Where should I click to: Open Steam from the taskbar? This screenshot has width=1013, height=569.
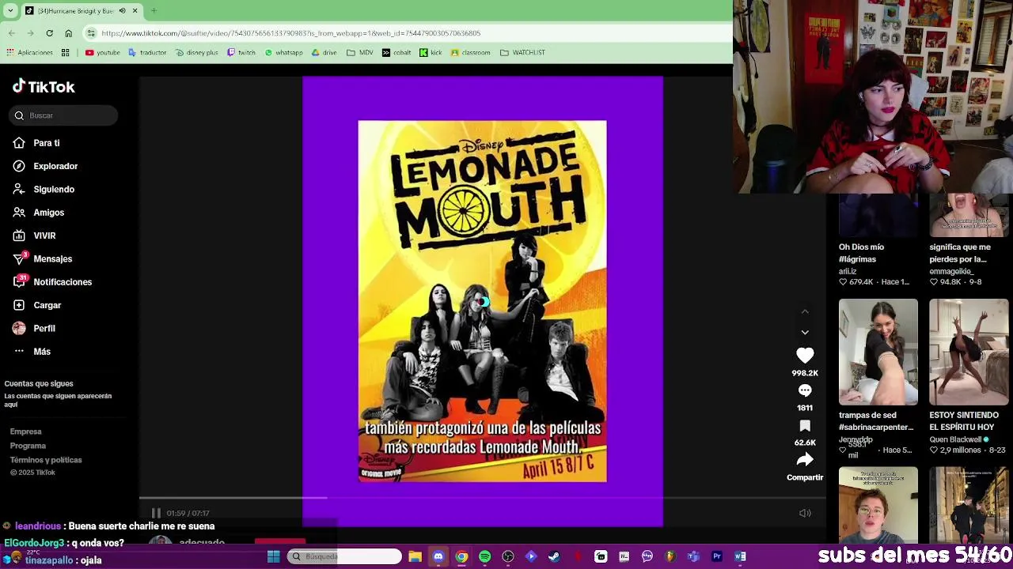pyautogui.click(x=554, y=556)
